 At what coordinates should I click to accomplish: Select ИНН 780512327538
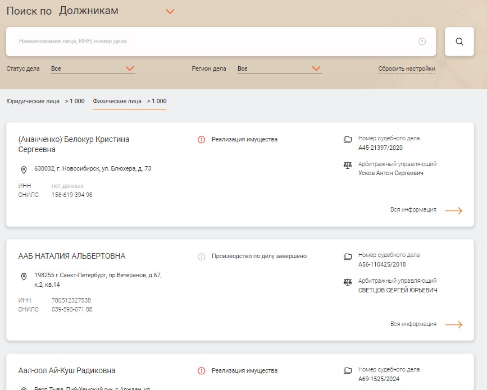point(71,300)
